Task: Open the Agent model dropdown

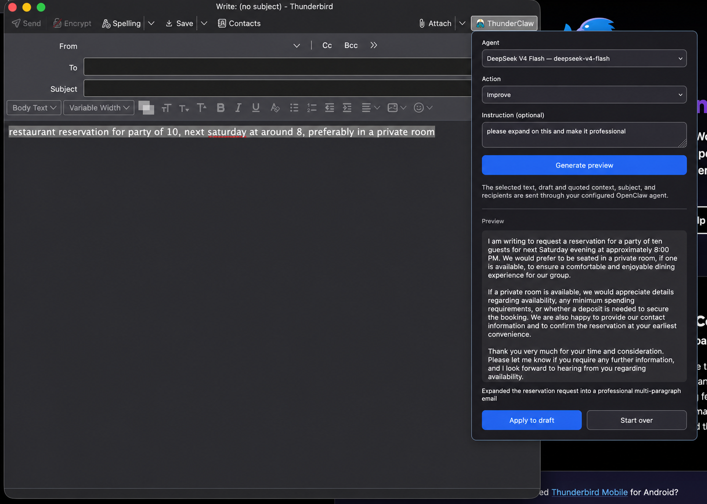Action: click(x=584, y=59)
